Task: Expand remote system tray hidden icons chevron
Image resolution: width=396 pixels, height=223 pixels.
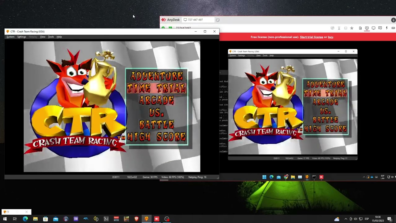Action: [364, 177]
